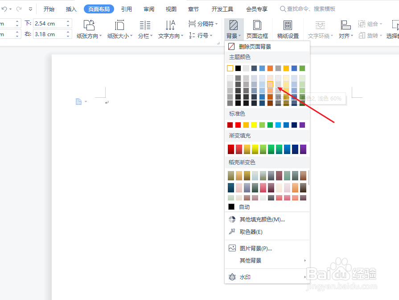Expand the 水印 watermark submenu
This screenshot has width=399, height=300.
[x=267, y=277]
